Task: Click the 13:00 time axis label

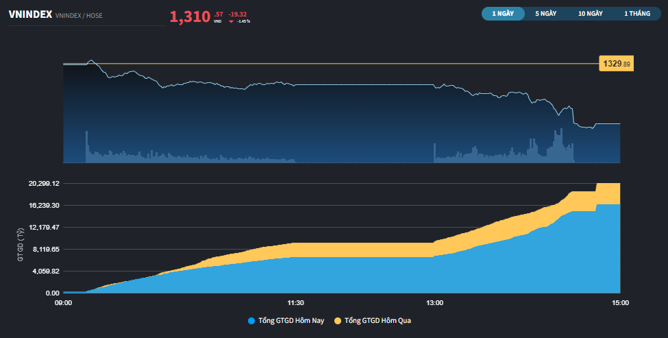Action: [x=434, y=302]
